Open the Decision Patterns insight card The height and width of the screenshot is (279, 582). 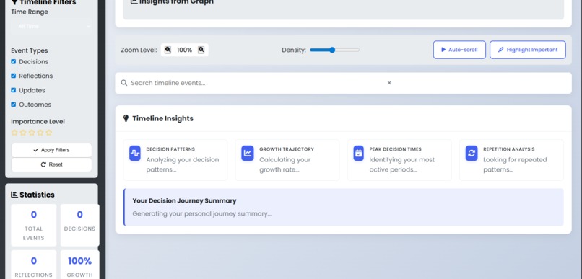pyautogui.click(x=175, y=160)
